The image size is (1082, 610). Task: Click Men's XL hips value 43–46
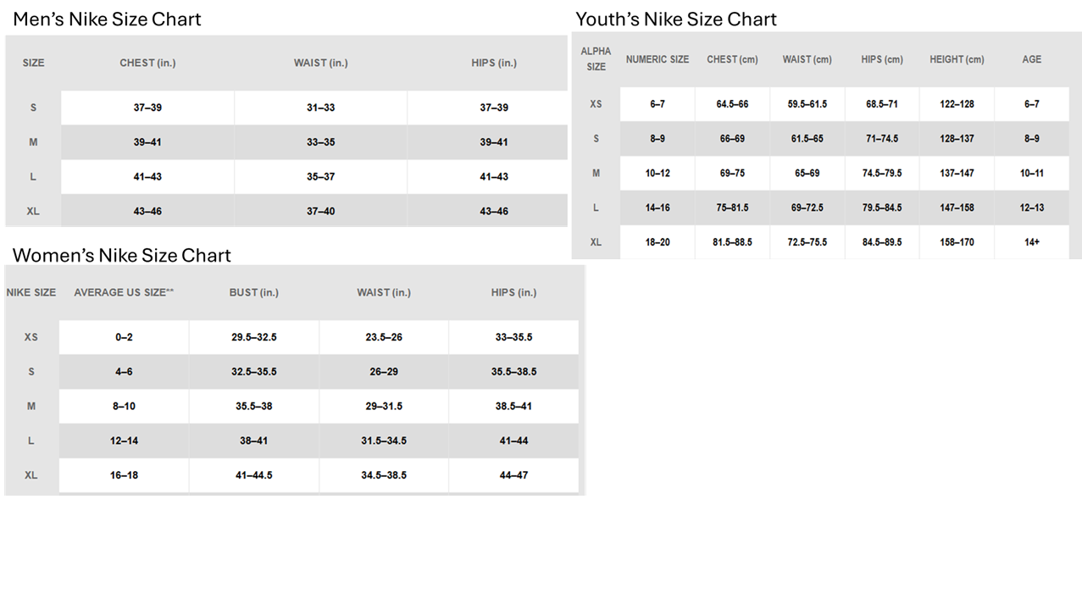tap(494, 211)
